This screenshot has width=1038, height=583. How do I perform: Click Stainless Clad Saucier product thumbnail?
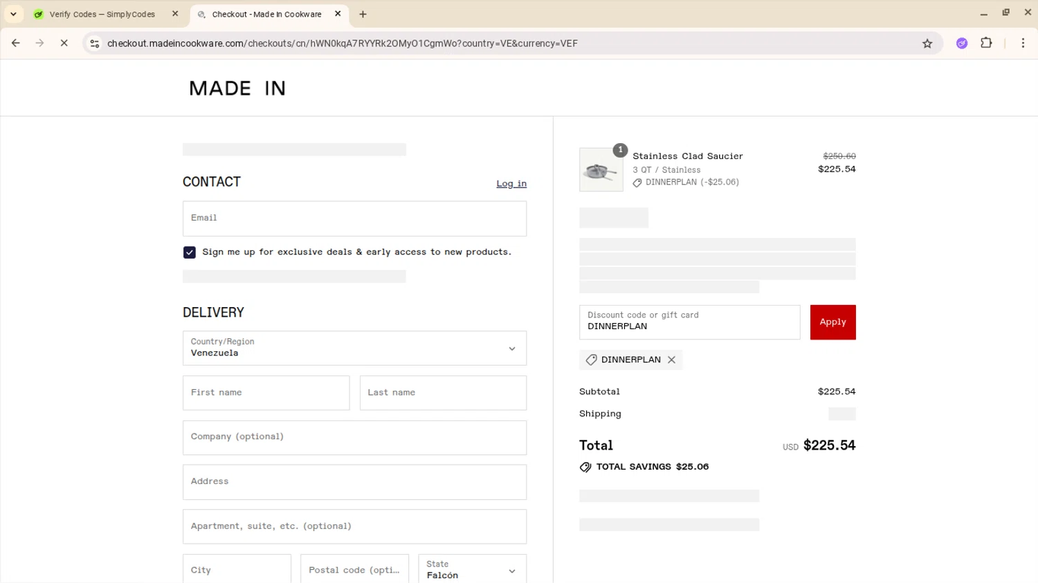[x=601, y=169]
